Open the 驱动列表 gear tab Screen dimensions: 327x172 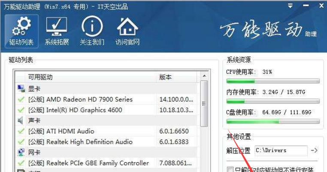[21, 31]
